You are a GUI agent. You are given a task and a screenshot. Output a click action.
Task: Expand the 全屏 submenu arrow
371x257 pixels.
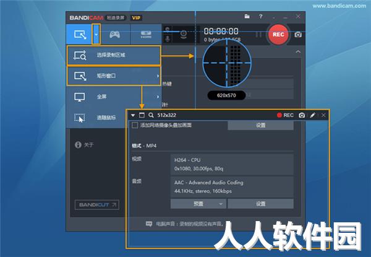coord(158,97)
